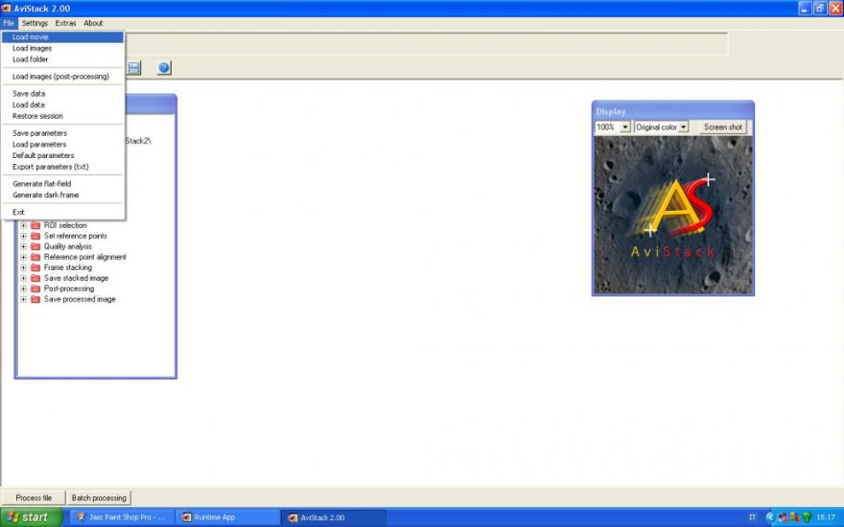Click the Batch processing button
Image resolution: width=844 pixels, height=527 pixels.
[99, 498]
